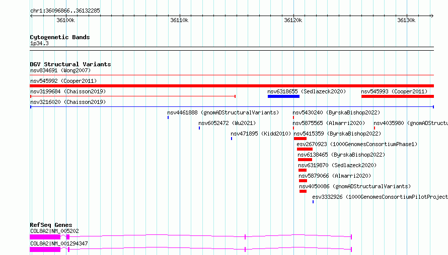Image resolution: width=448 pixels, height=255 pixels.
Task: Open nsv6319870 (Sedlazeck2020) label
Action: [x=337, y=165]
